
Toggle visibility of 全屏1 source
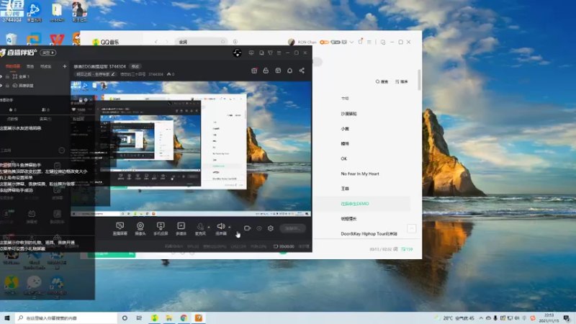click(1, 76)
